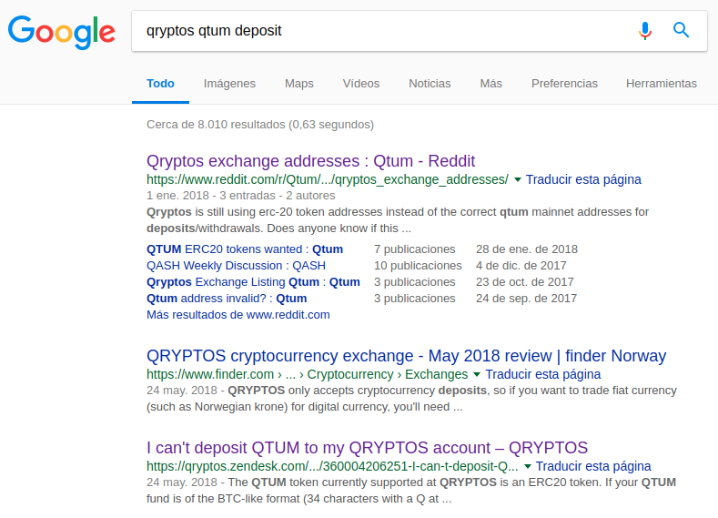718x518 pixels.
Task: Click 'Traducir esta página' for Reddit result
Action: [583, 179]
